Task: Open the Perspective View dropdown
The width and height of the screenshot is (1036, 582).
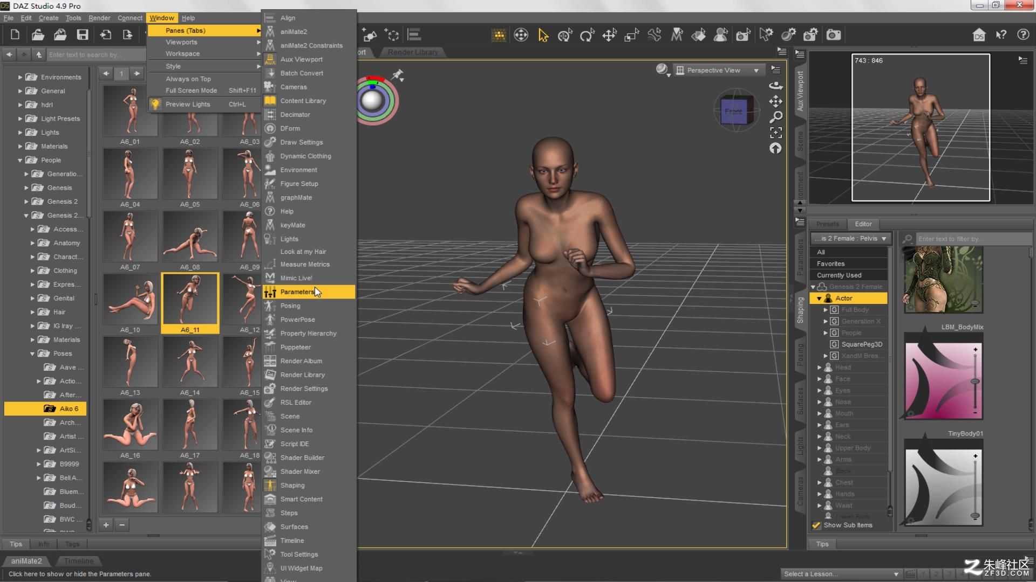Action: (x=719, y=70)
